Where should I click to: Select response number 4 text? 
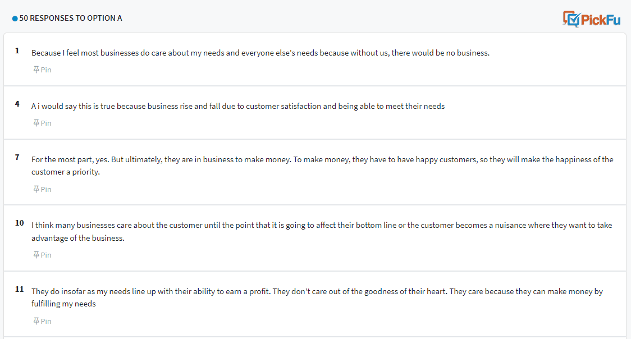click(238, 106)
